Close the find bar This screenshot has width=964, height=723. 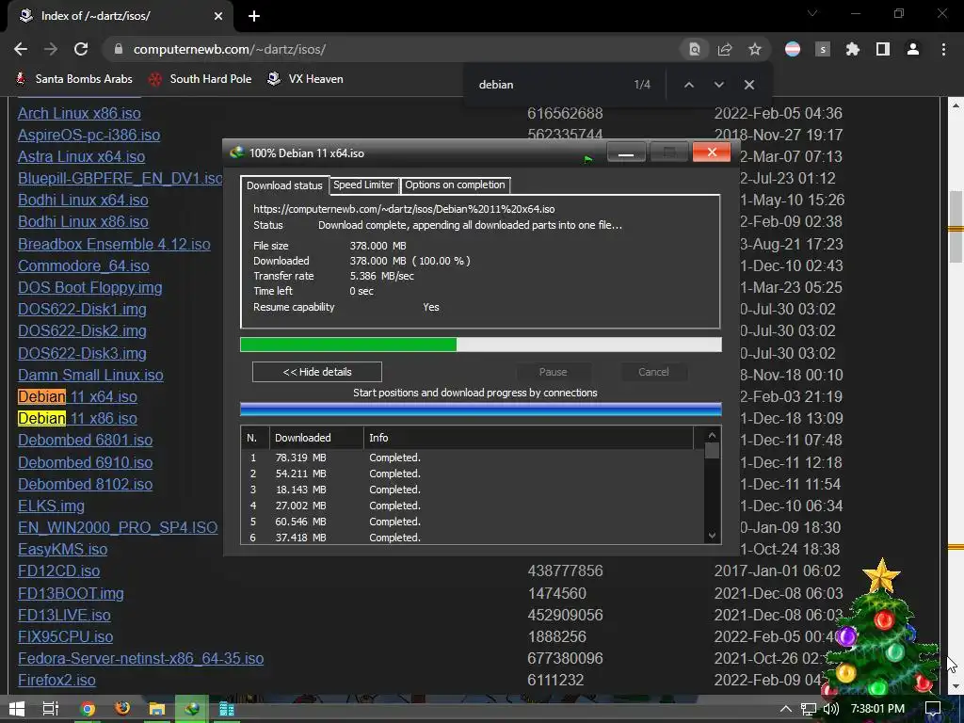point(748,85)
